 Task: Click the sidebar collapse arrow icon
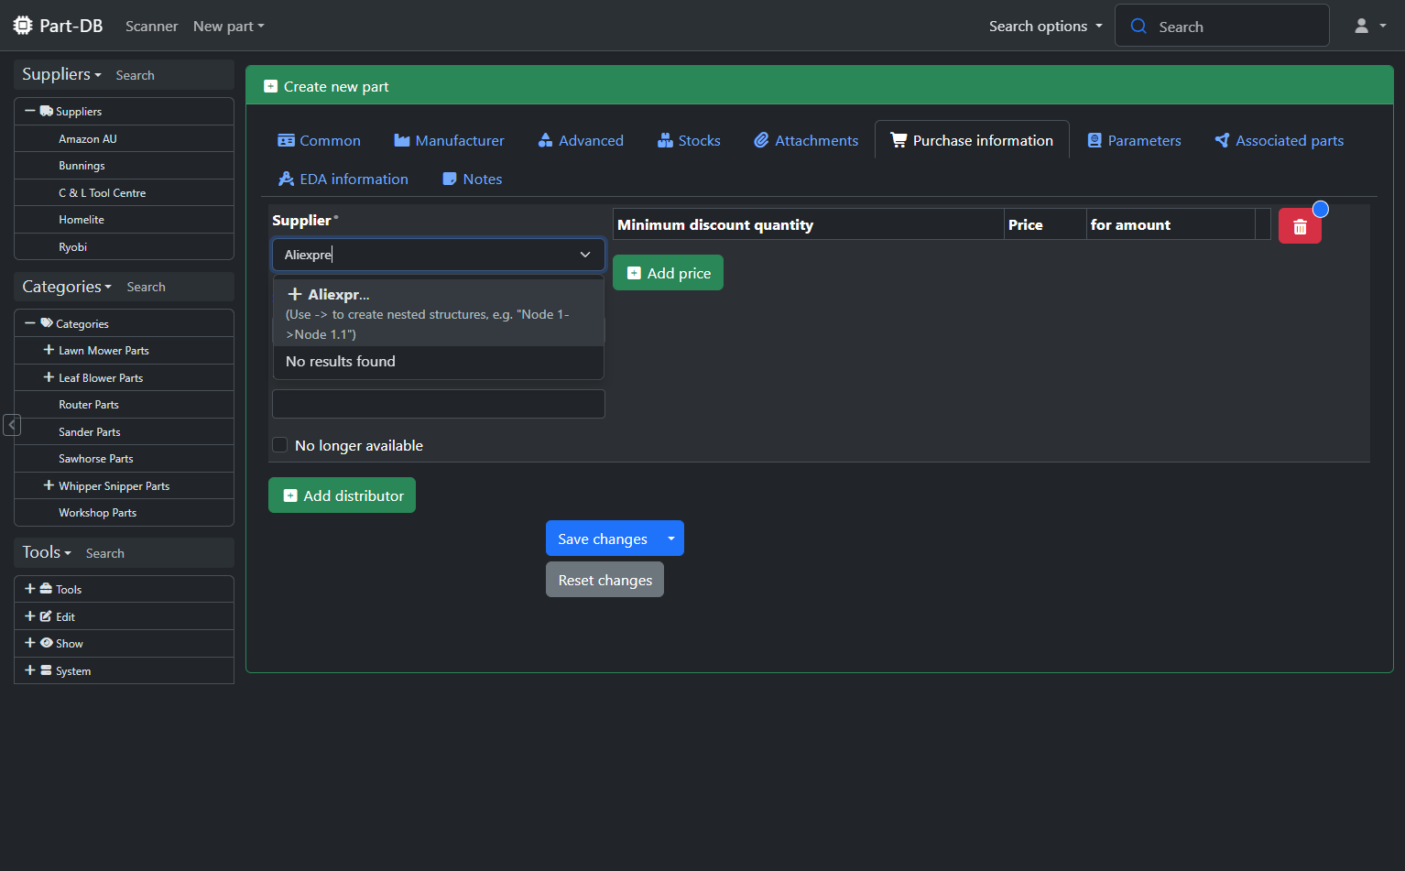pos(12,425)
